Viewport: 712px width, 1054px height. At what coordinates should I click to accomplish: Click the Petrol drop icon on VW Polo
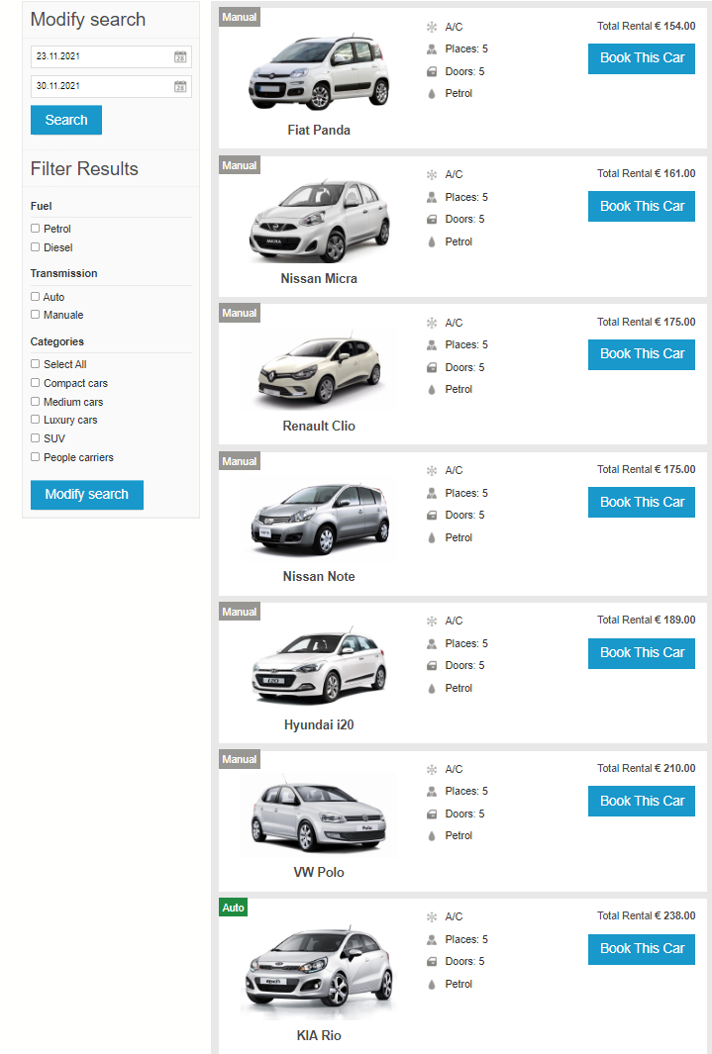coord(432,836)
